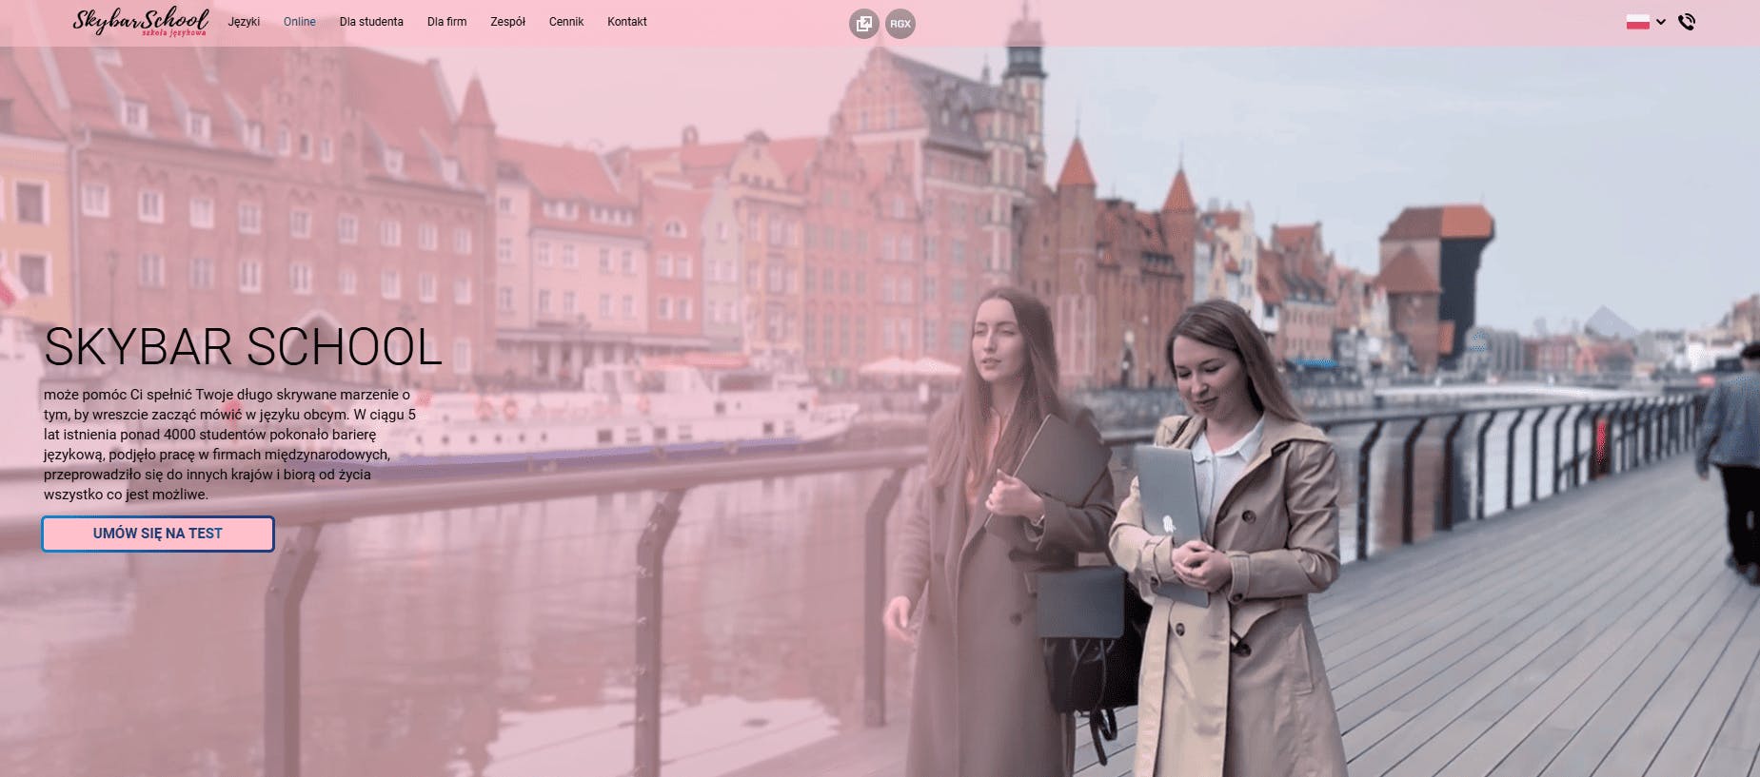Click the UMÓW SIĘ NA TEST button
The image size is (1760, 777).
pyautogui.click(x=158, y=534)
